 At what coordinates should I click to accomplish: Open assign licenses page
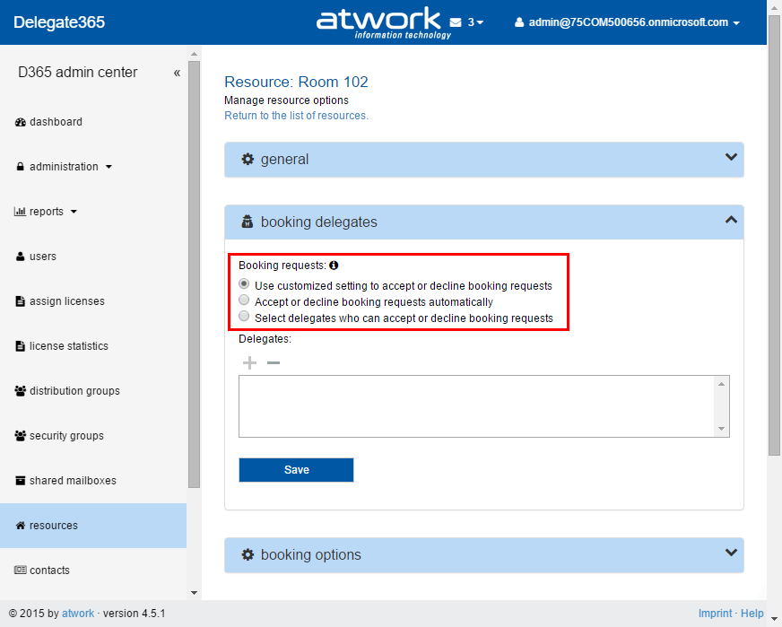pos(67,301)
